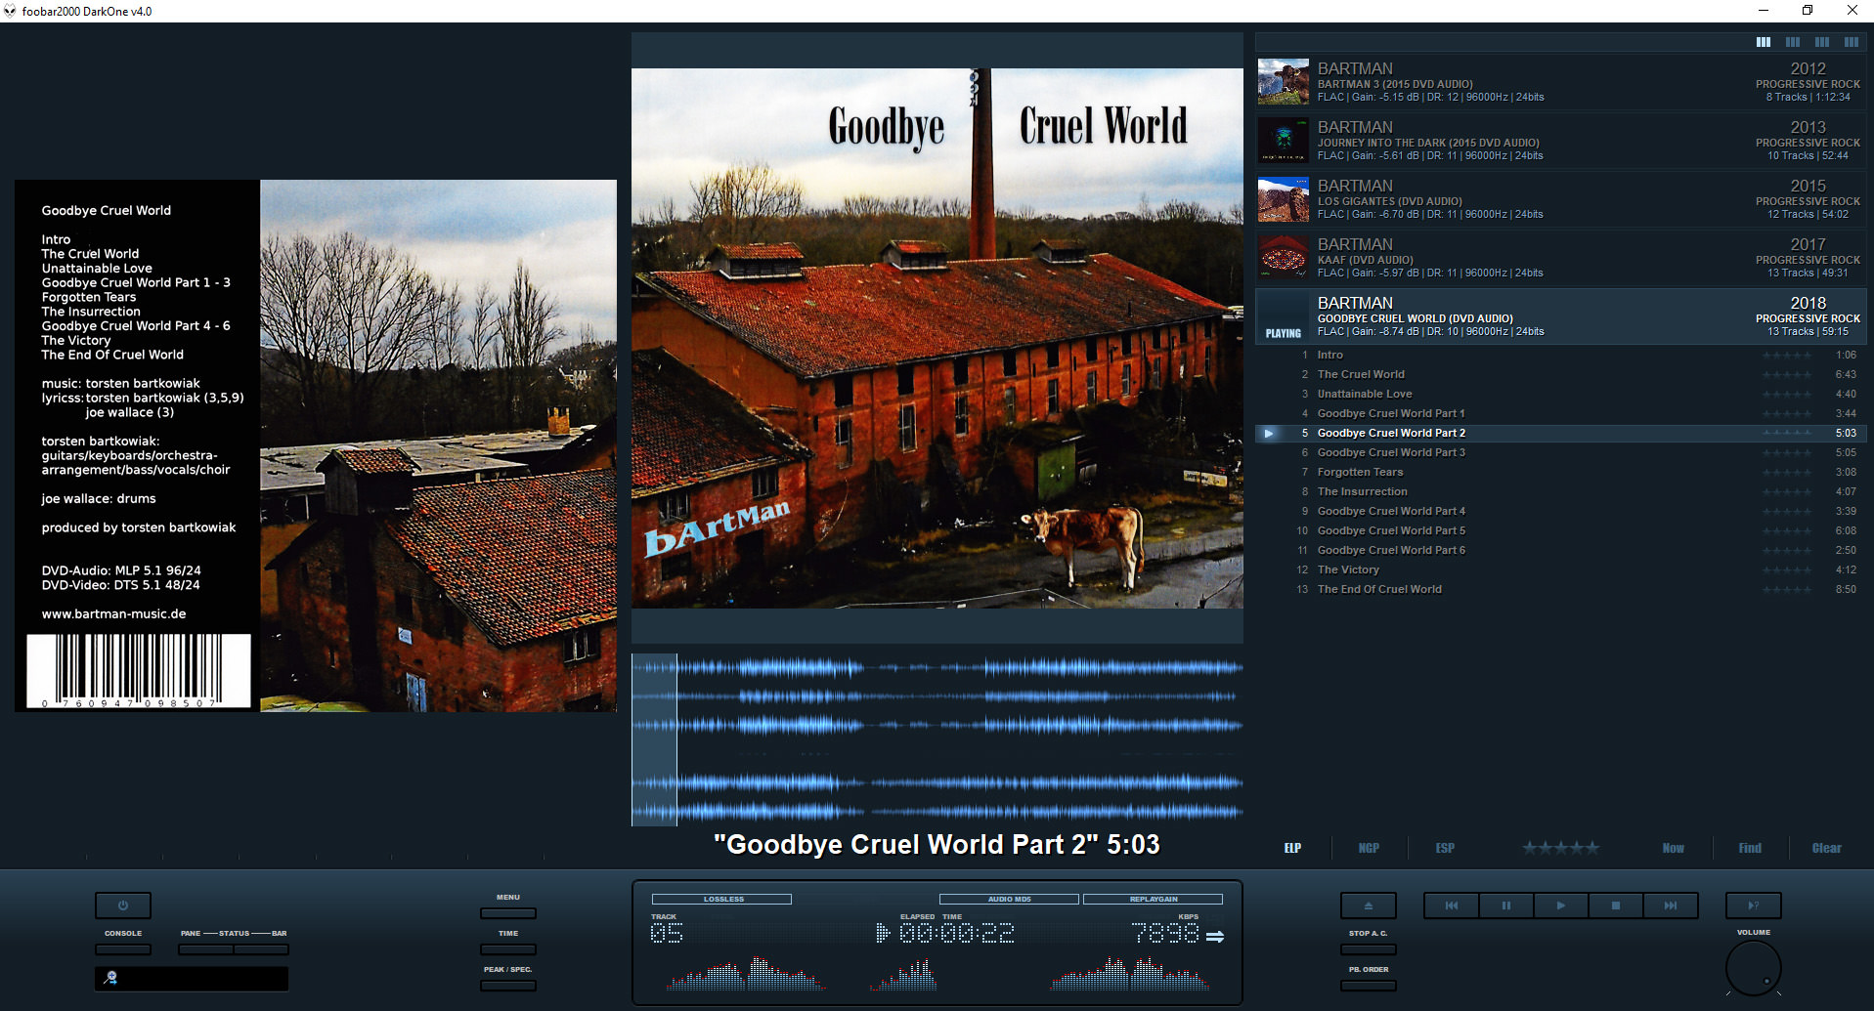Viewport: 1874px width, 1011px height.
Task: Skip to previous track button
Action: coord(1452,906)
